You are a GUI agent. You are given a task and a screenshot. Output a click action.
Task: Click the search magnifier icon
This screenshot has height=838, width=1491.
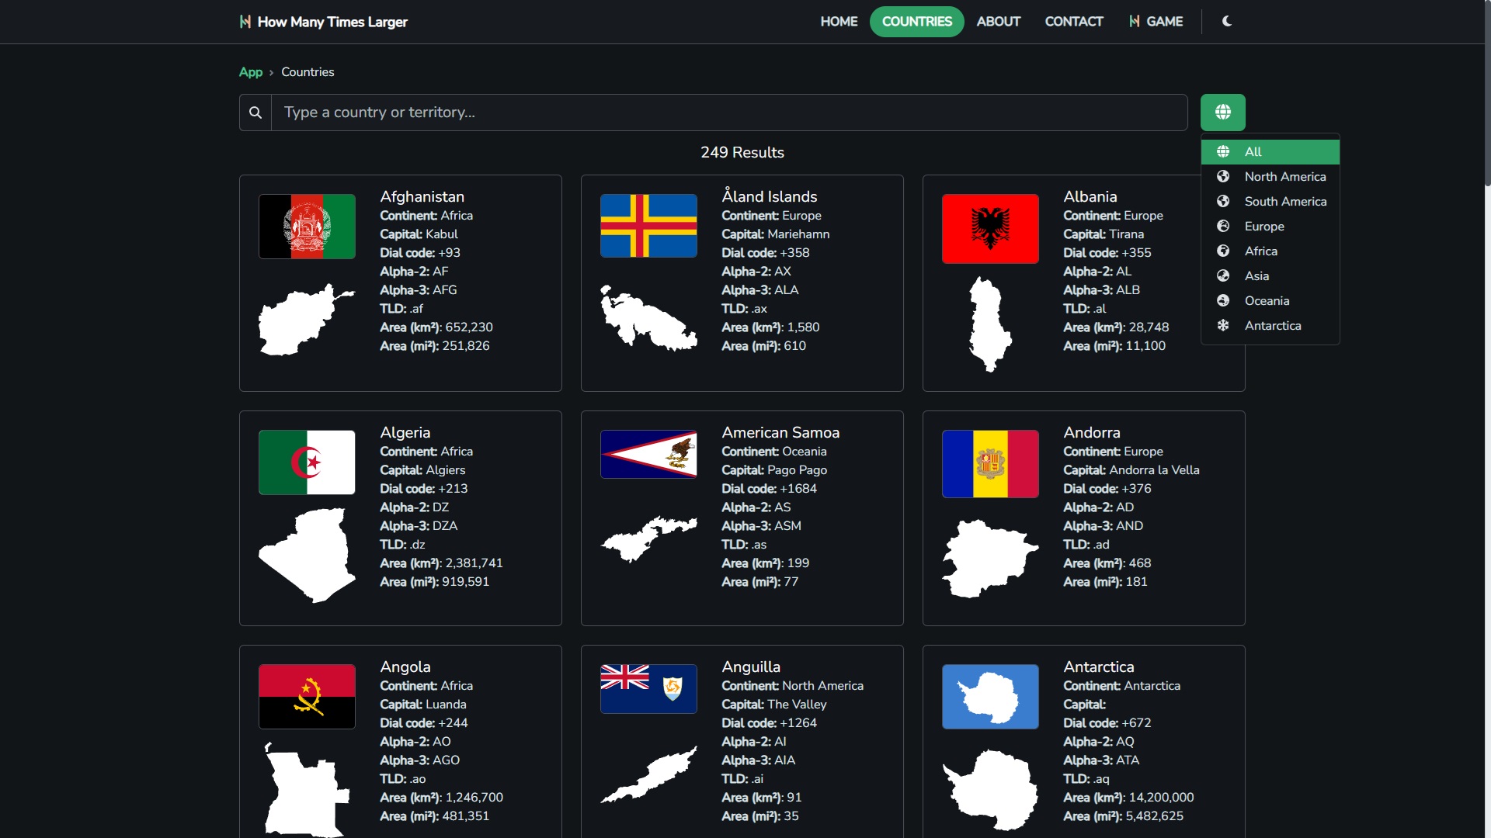click(255, 113)
